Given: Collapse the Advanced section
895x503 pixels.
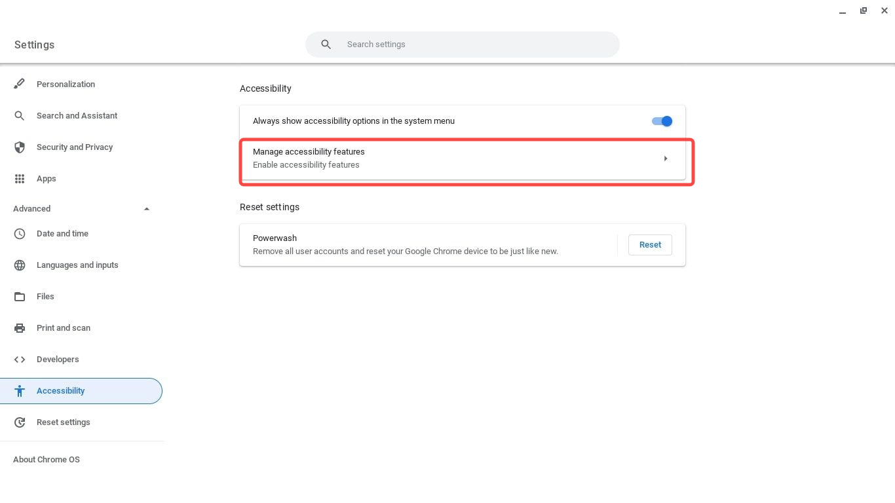Looking at the screenshot, I should pos(147,208).
